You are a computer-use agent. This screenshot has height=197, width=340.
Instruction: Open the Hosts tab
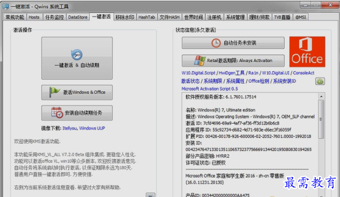[x=34, y=17]
